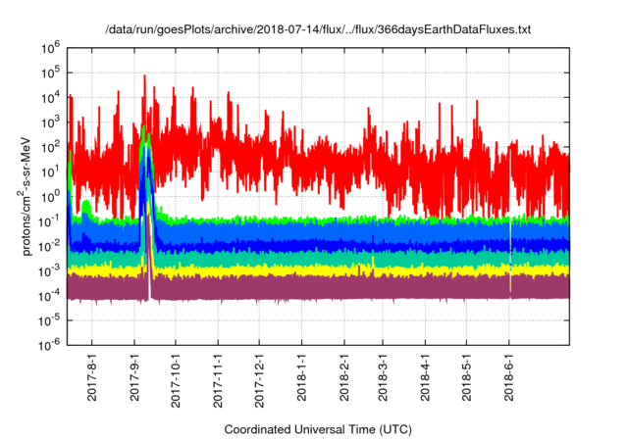The height and width of the screenshot is (439, 628).
Task: Click the bottom y-axis tick label 10^-6
Action: pos(48,344)
